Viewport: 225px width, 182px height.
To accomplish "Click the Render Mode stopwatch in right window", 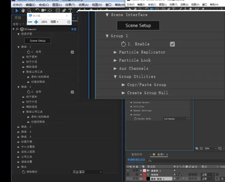I will click(135, 119).
